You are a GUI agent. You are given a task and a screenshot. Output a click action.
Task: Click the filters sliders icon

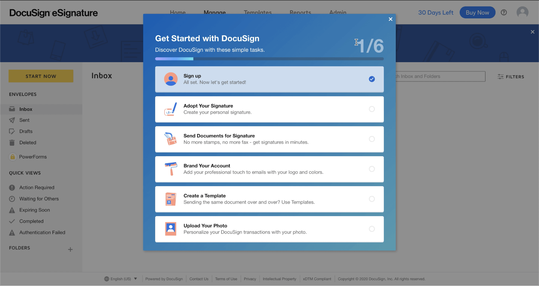coord(500,77)
